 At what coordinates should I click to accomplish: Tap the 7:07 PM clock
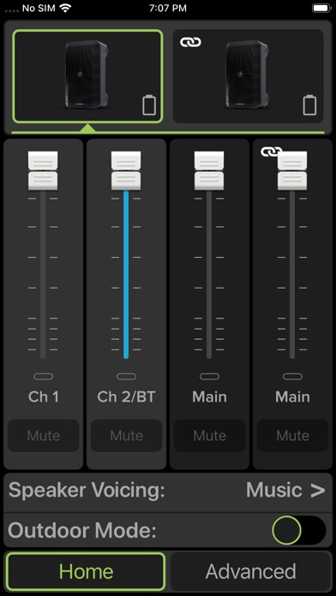tap(168, 8)
